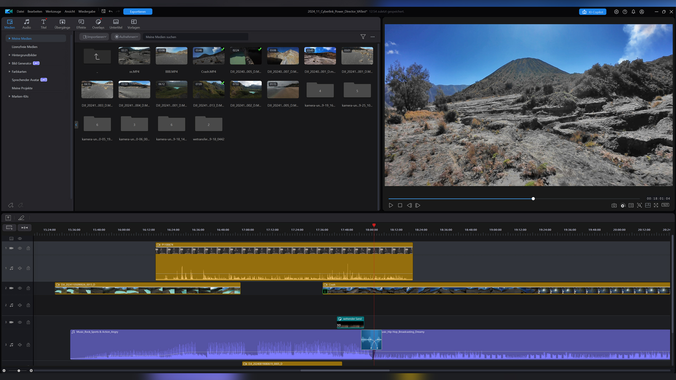Click the snapshot camera icon in preview
The height and width of the screenshot is (380, 676).
pyautogui.click(x=614, y=205)
